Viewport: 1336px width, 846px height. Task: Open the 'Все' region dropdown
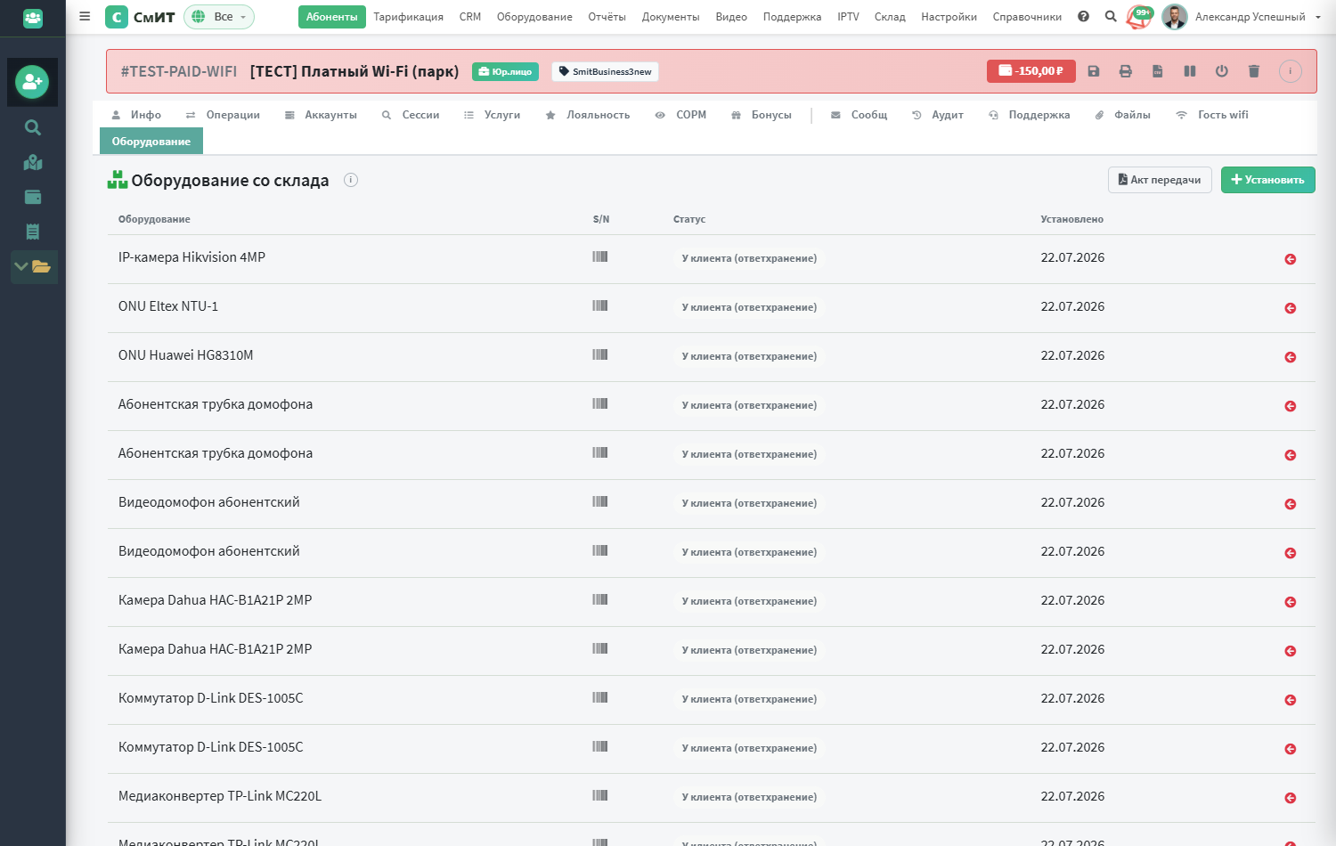pos(219,17)
